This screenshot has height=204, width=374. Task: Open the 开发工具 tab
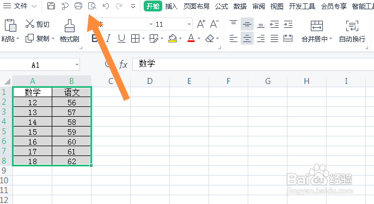(x=302, y=6)
